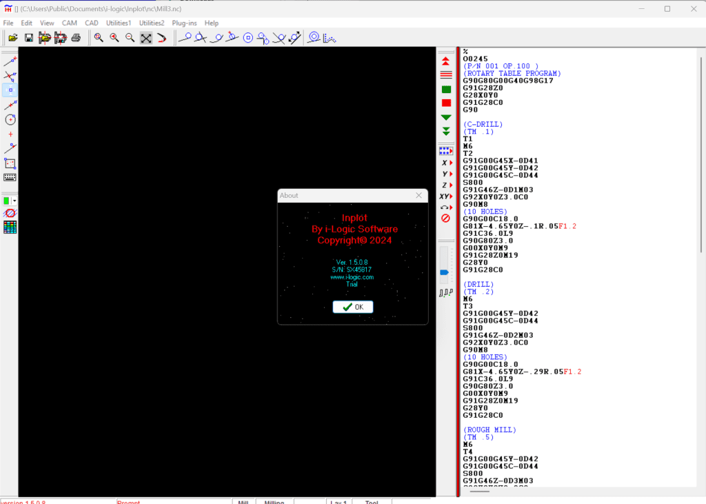Open the Help menu
Viewport: 706px width, 504px height.
(x=212, y=23)
